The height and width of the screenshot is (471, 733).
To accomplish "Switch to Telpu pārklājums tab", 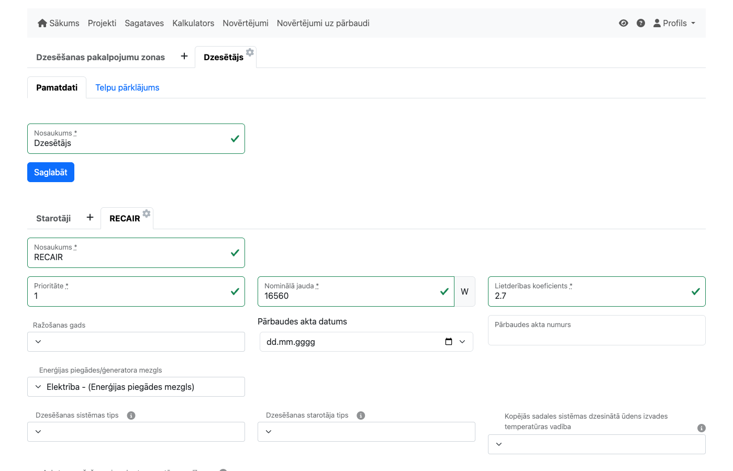I will point(127,87).
